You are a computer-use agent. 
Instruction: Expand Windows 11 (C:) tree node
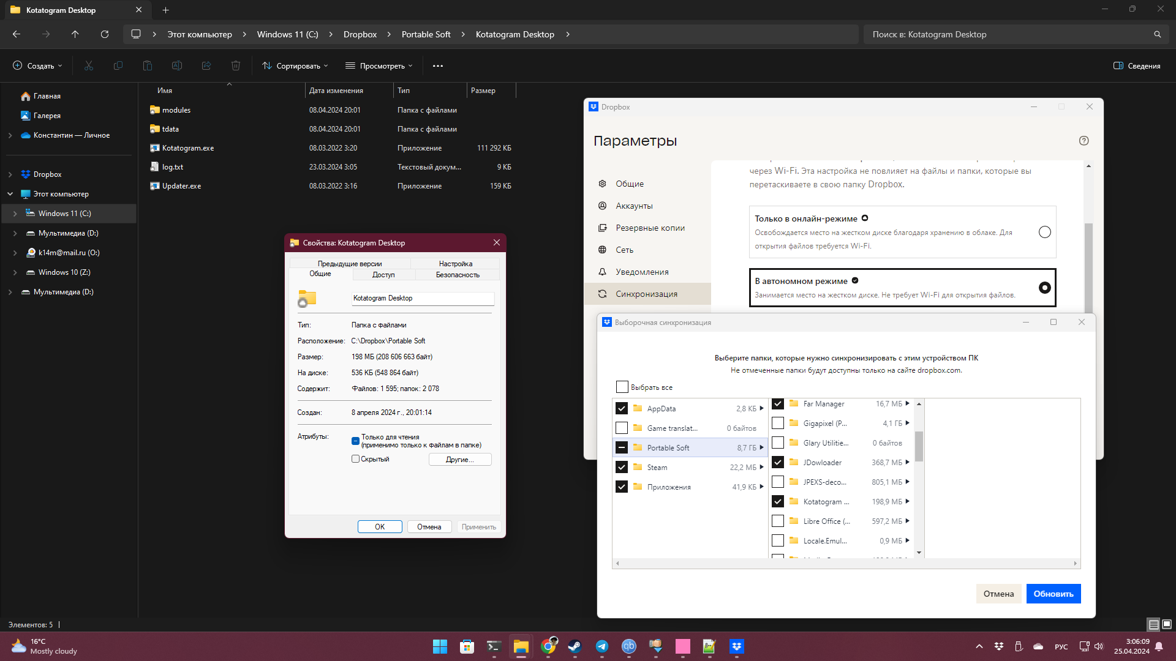pyautogui.click(x=15, y=214)
